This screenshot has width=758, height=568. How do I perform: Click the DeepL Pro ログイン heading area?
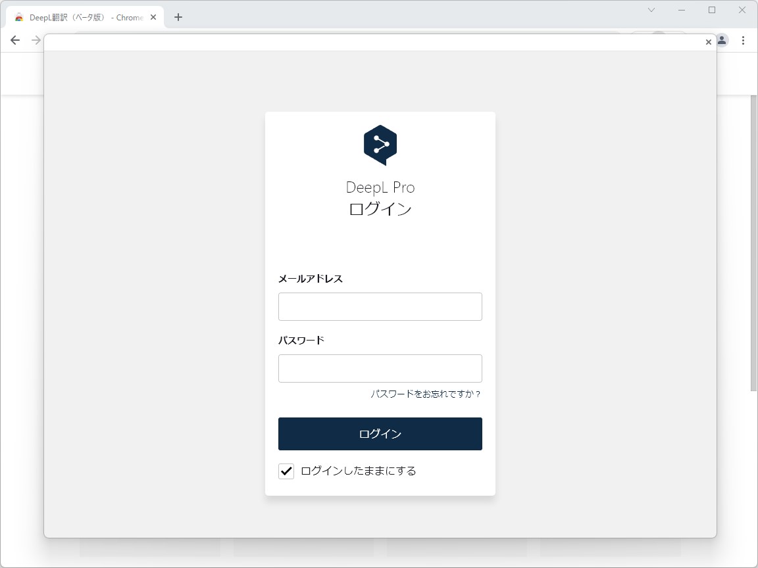point(380,197)
